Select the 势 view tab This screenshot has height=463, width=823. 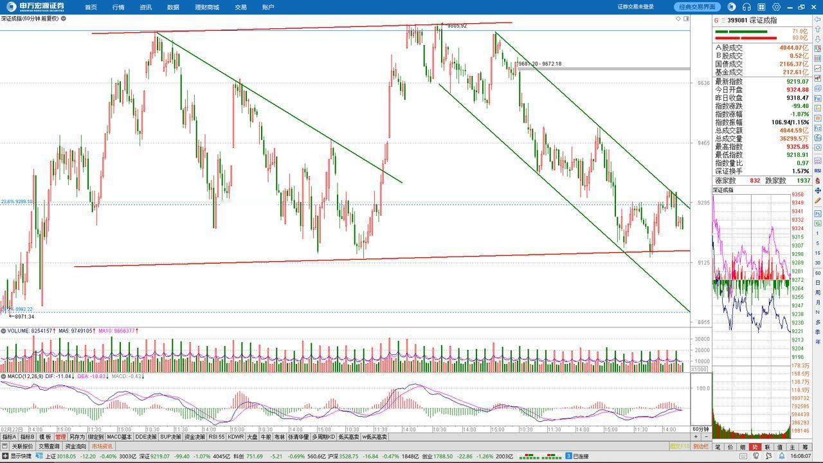coord(755,447)
